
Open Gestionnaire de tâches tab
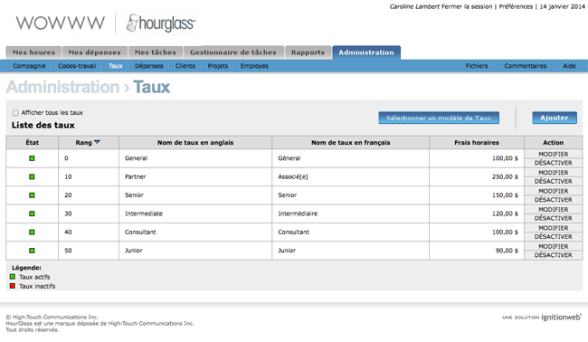point(232,52)
